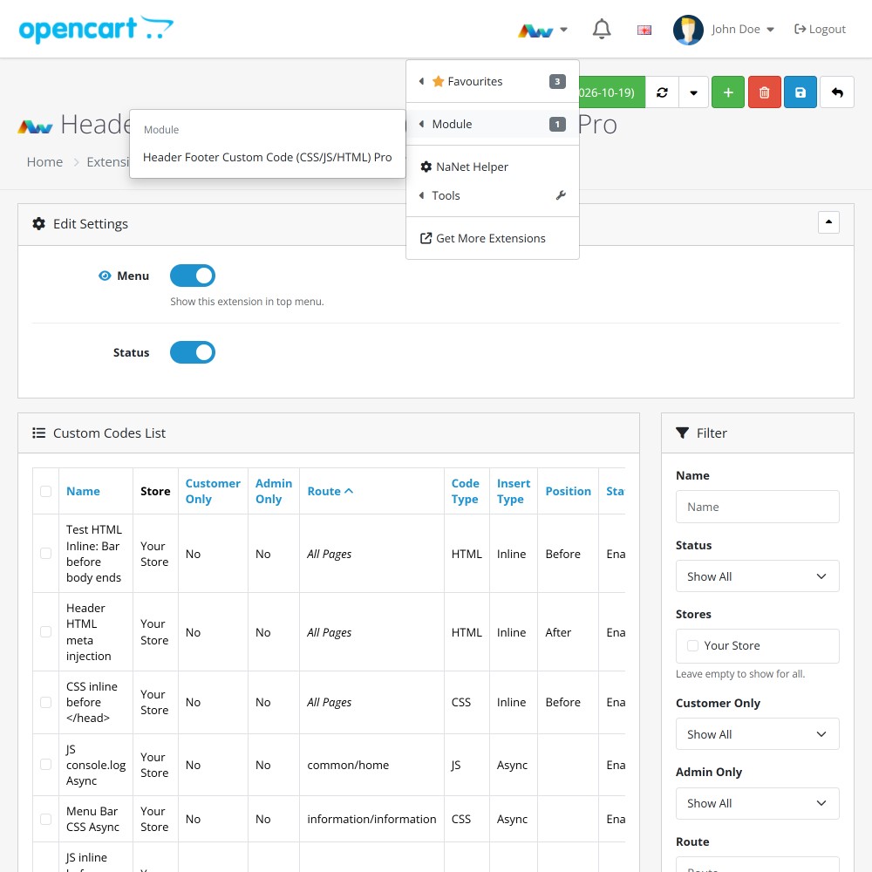This screenshot has width=872, height=872.
Task: Go to the Home breadcrumb
Action: coord(44,162)
